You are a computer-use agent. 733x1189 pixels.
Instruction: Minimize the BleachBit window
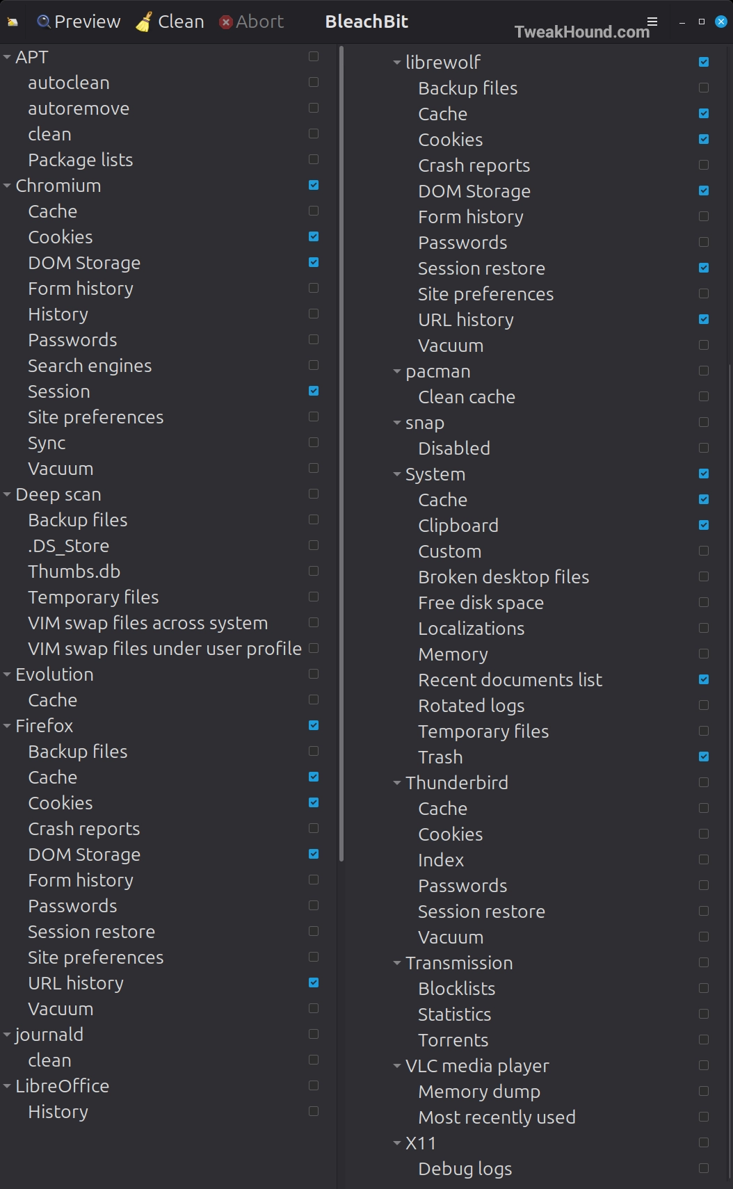[x=682, y=22]
